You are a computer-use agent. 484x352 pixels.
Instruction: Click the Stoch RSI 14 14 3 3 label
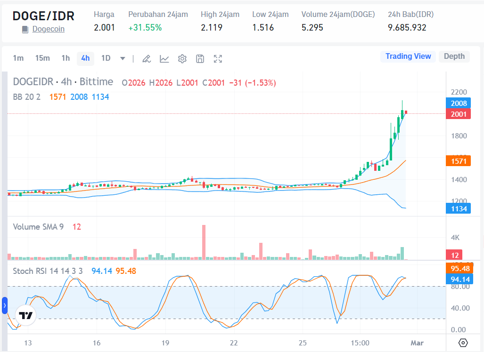(48, 271)
